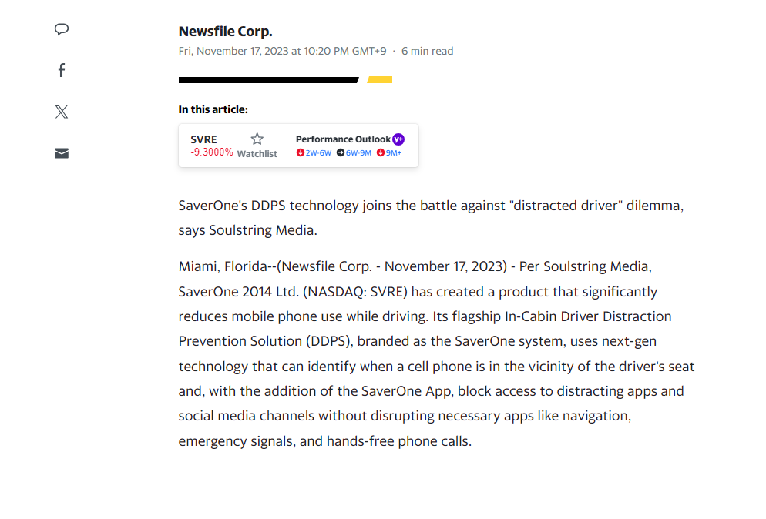
Task: Click the red down arrow beside 2W-6W
Action: coord(301,153)
